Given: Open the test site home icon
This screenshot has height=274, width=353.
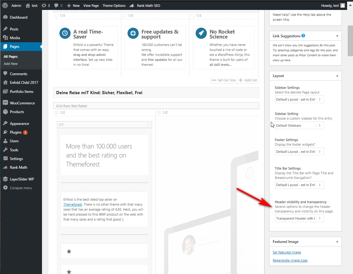Looking at the screenshot, I should 28,6.
